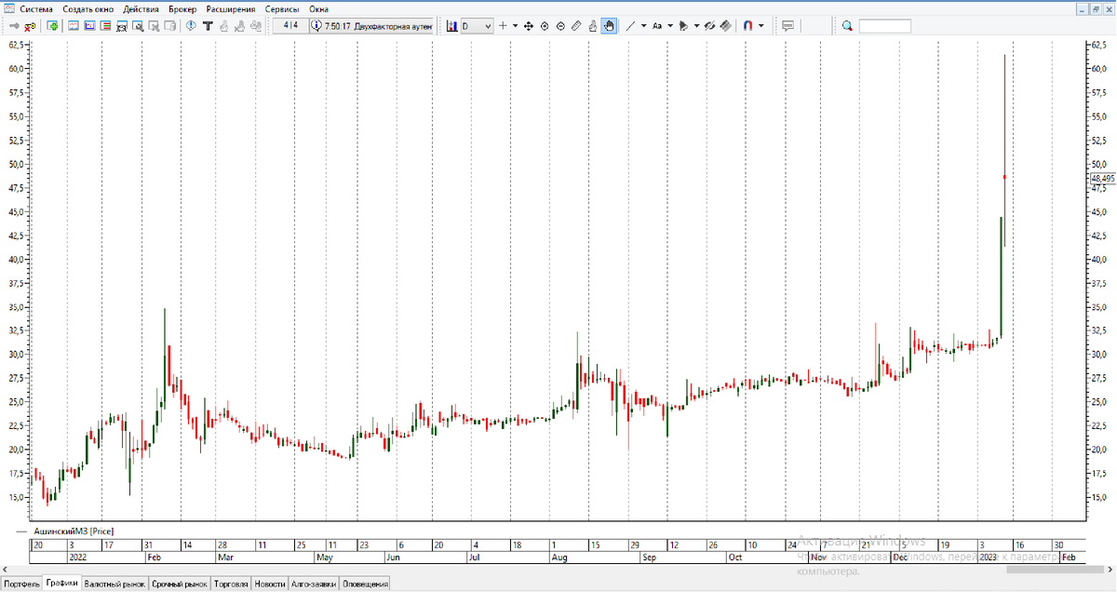Switch to the Оповещения tab

[365, 584]
